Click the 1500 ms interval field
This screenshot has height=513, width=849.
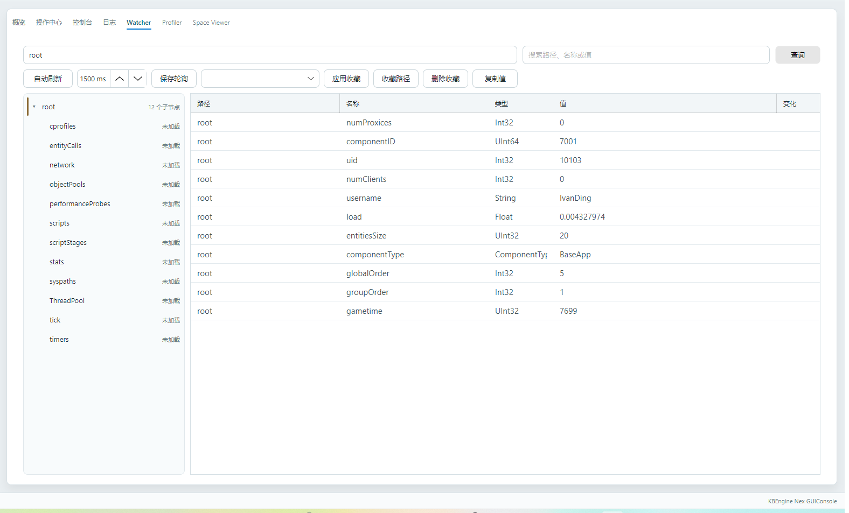(94, 79)
